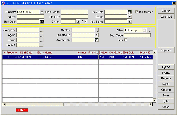Screen dimensions: 177x115
Task: Open the Source lookup ellipsis button
Action: tap(41, 45)
